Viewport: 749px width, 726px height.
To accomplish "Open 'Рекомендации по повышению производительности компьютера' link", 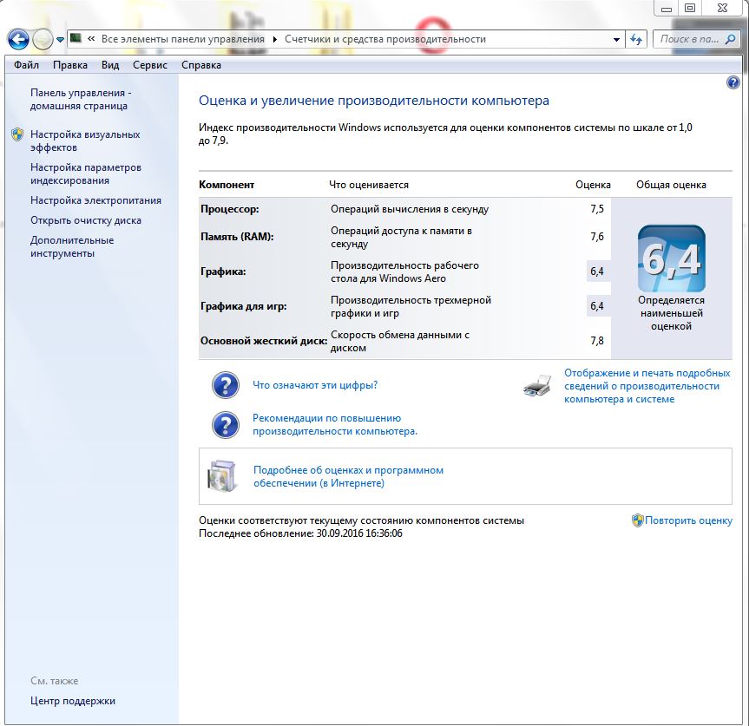I will (x=335, y=425).
